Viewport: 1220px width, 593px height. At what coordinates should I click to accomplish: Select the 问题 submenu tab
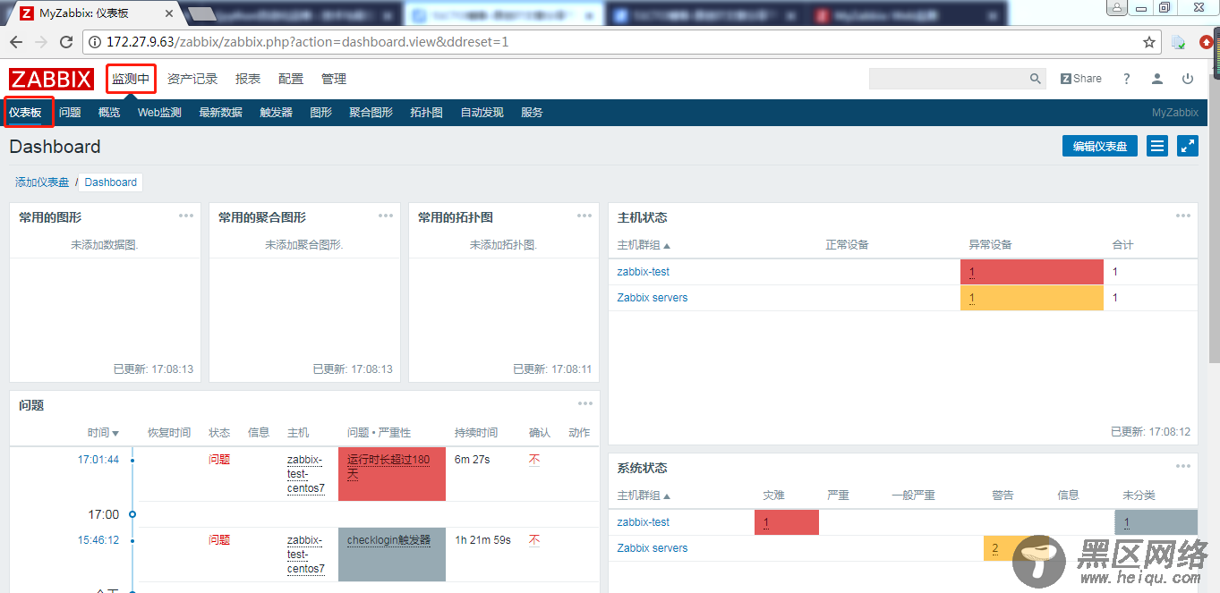coord(70,113)
